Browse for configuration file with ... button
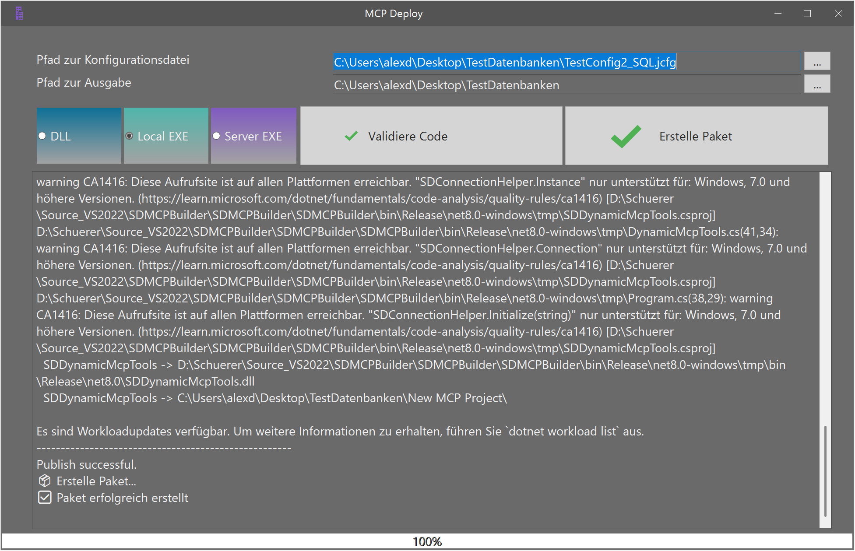855x551 pixels. 817,62
